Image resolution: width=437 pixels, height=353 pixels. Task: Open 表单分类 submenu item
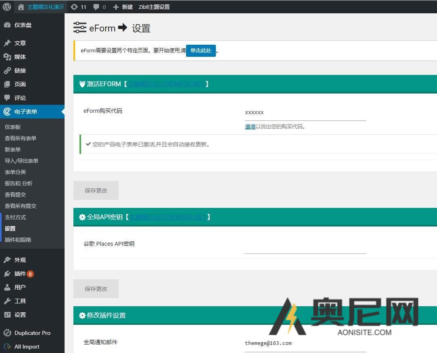point(15,172)
